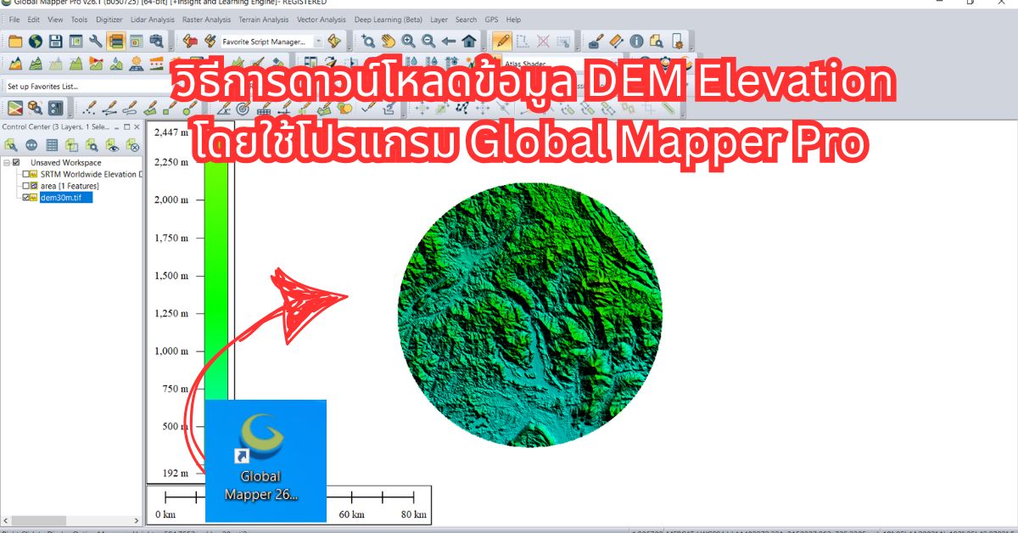The width and height of the screenshot is (1018, 533).
Task: Open the Edit menu
Action: click(33, 20)
